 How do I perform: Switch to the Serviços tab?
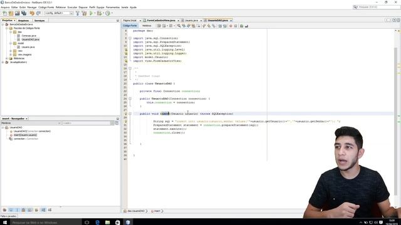[39, 21]
